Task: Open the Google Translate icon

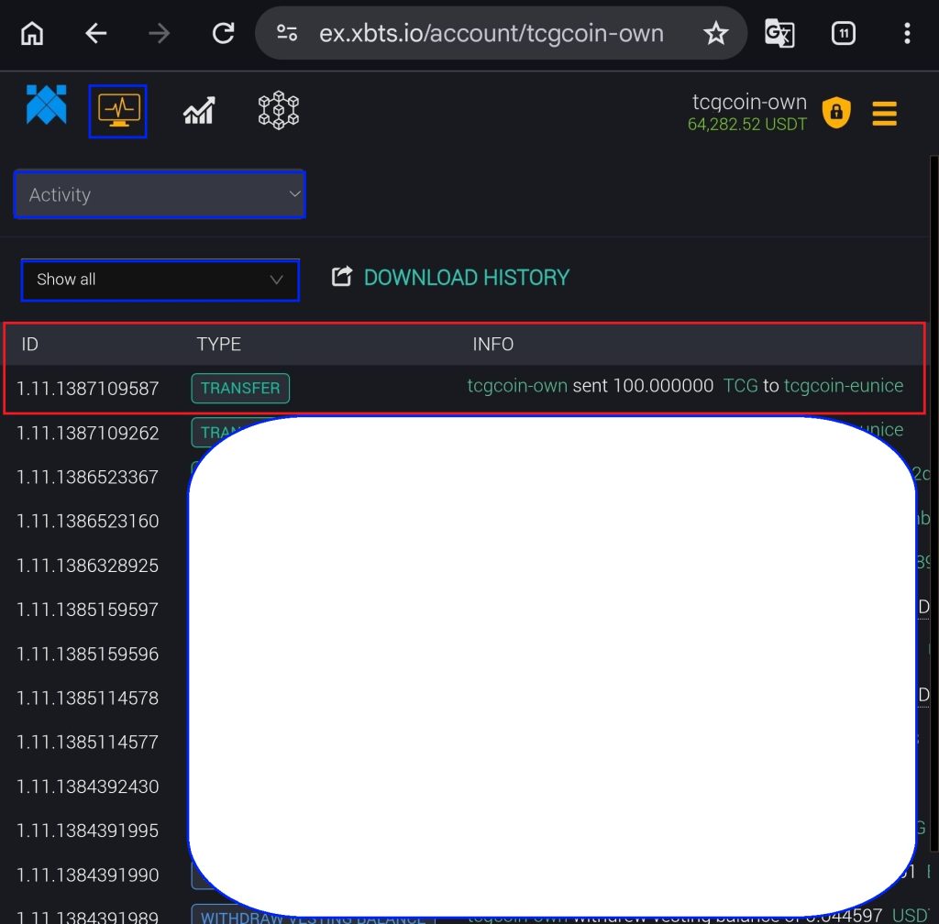Action: pyautogui.click(x=780, y=34)
